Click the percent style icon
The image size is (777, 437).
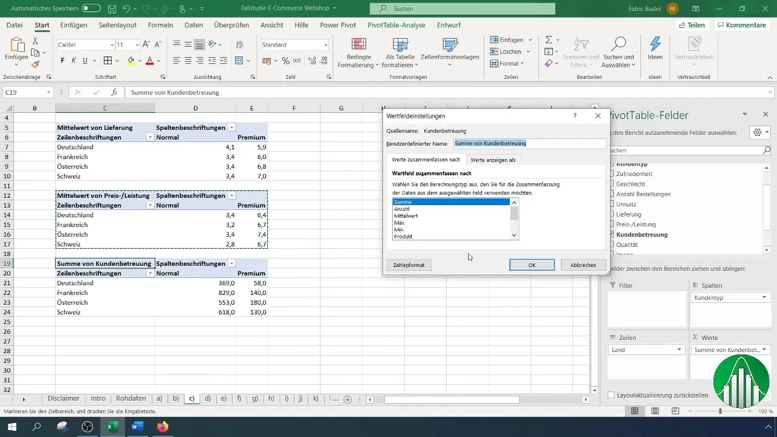(285, 61)
